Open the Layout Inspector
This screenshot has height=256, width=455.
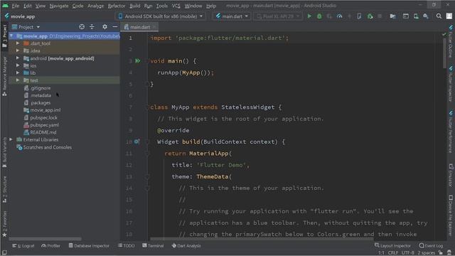click(x=392, y=246)
